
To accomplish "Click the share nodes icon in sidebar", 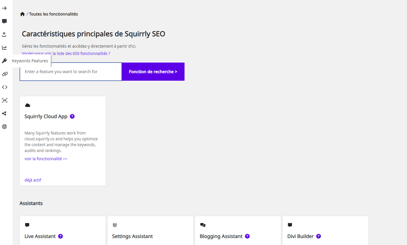I will click(4, 113).
